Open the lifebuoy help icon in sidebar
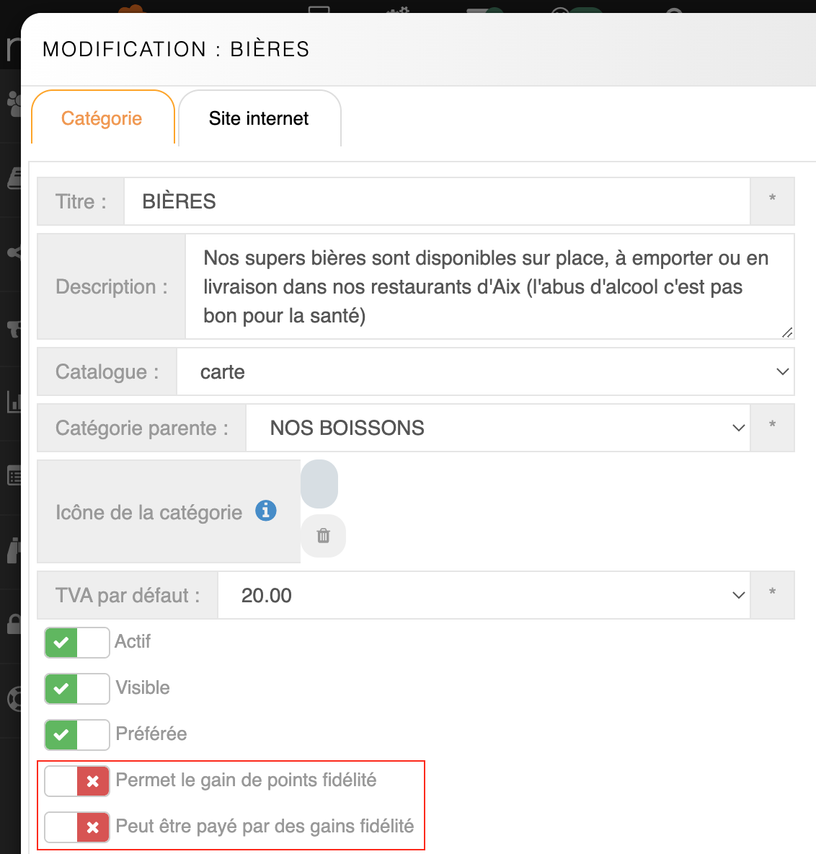The width and height of the screenshot is (816, 854). click(x=12, y=699)
